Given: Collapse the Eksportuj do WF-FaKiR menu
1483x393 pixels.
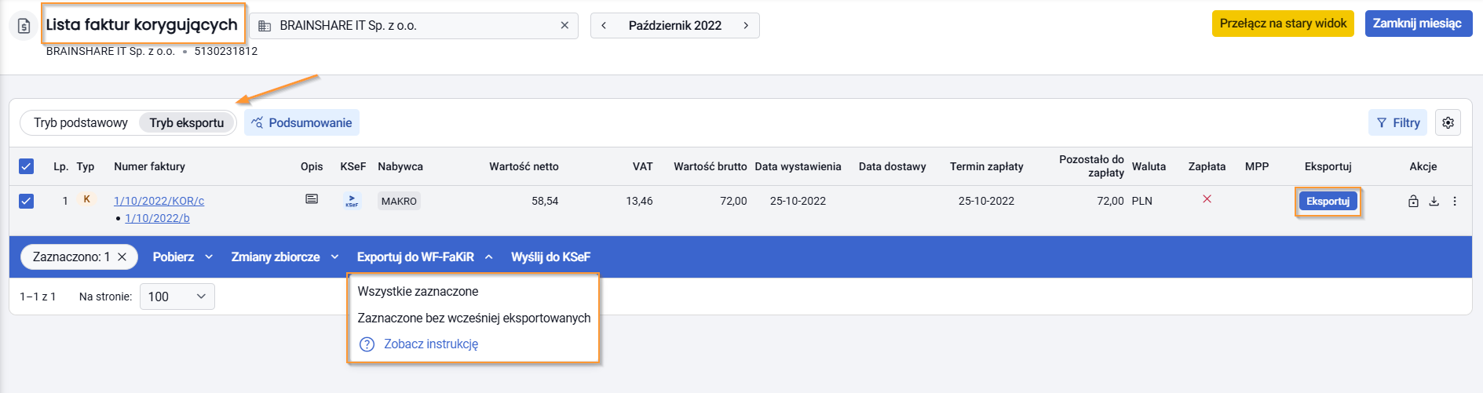Looking at the screenshot, I should coord(425,257).
